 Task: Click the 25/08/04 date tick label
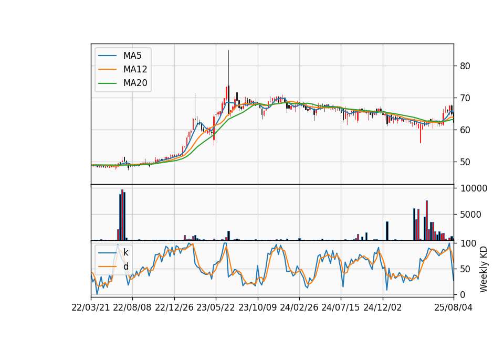point(454,307)
